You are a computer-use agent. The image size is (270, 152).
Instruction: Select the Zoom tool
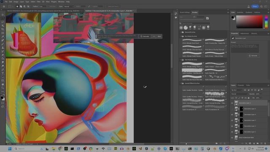pyautogui.click(x=3, y=88)
